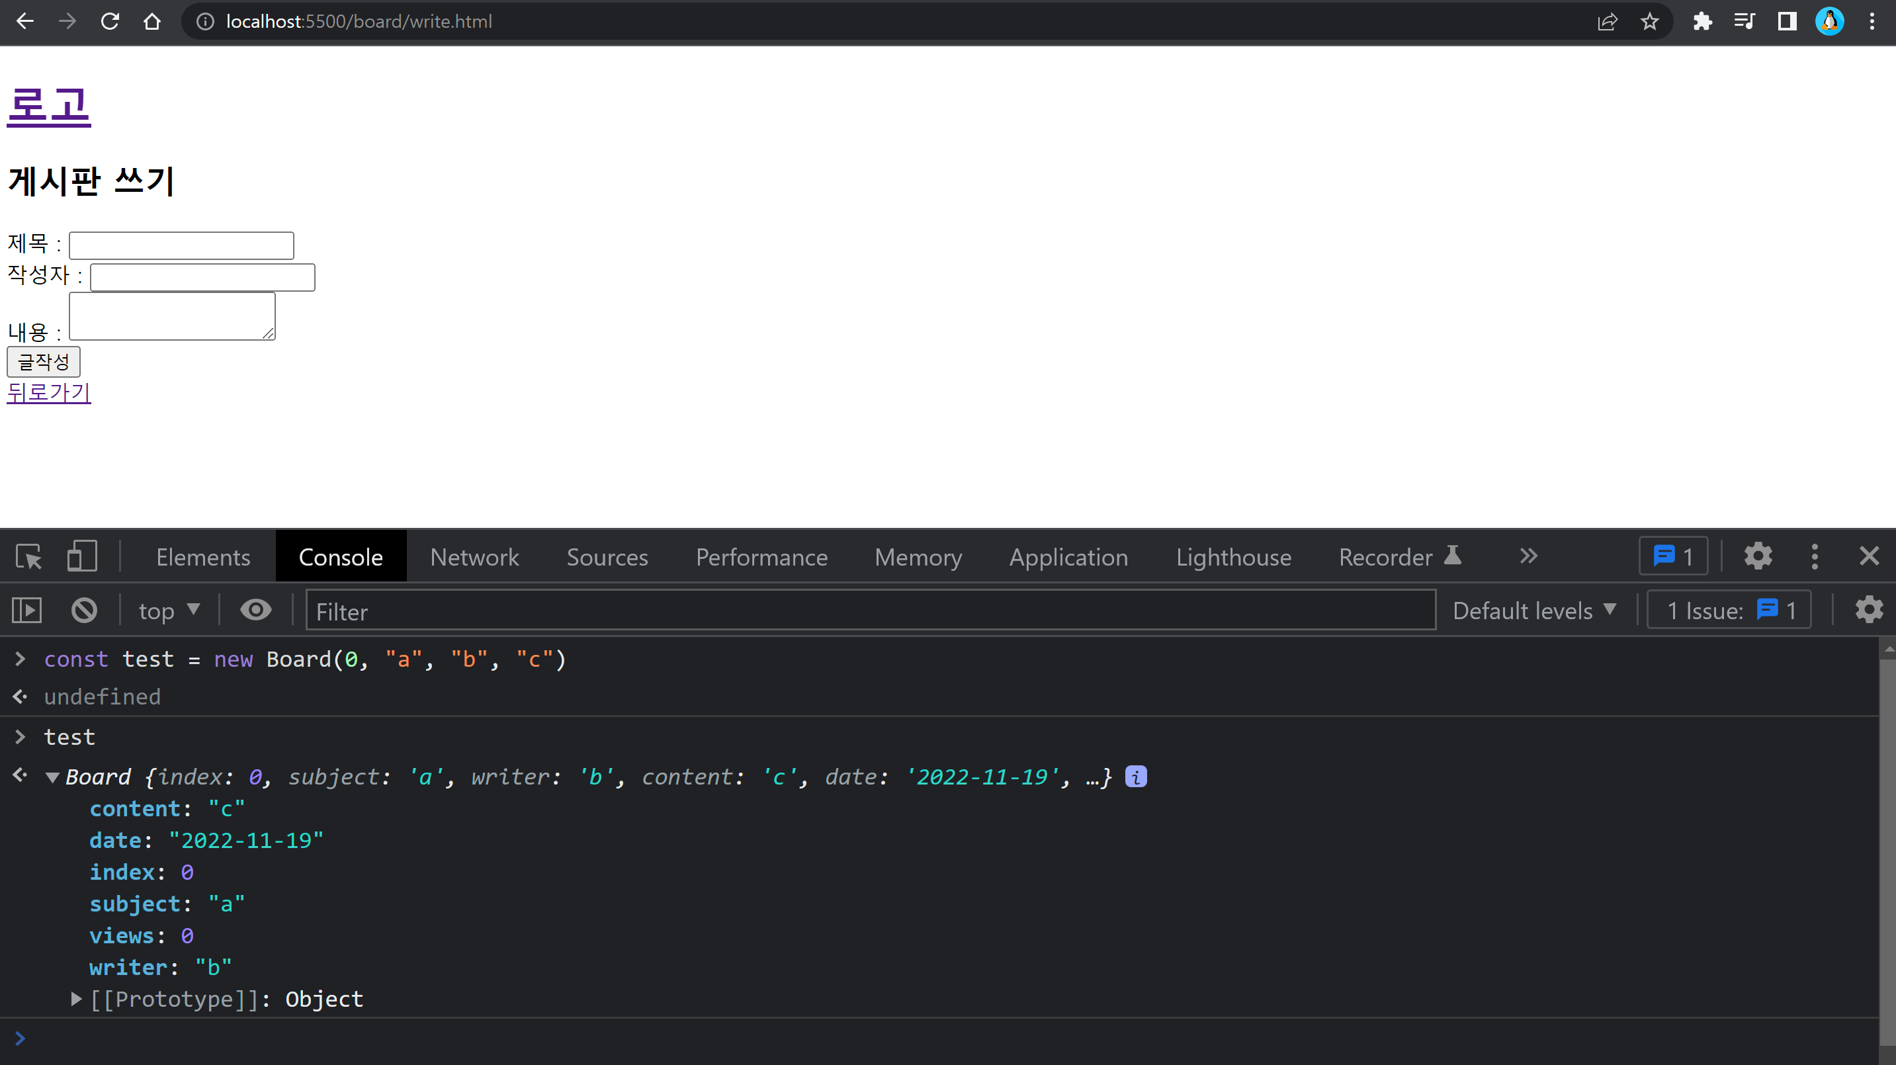The height and width of the screenshot is (1065, 1896).
Task: Expand the [[Prototype]] Object entry
Action: pyautogui.click(x=76, y=1000)
